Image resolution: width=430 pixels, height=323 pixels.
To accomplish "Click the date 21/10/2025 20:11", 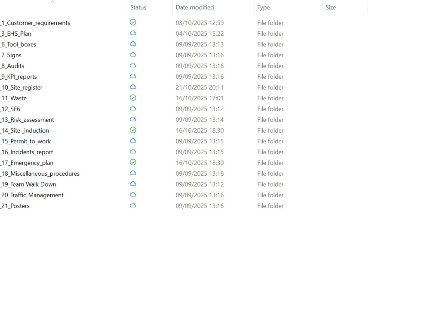I will tap(200, 87).
